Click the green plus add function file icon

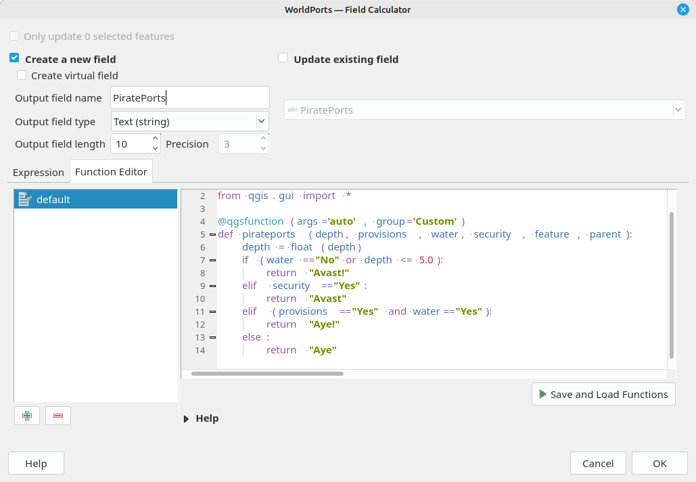coord(27,416)
